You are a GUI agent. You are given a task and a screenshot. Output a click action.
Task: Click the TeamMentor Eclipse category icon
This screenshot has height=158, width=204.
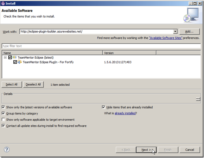15,57
